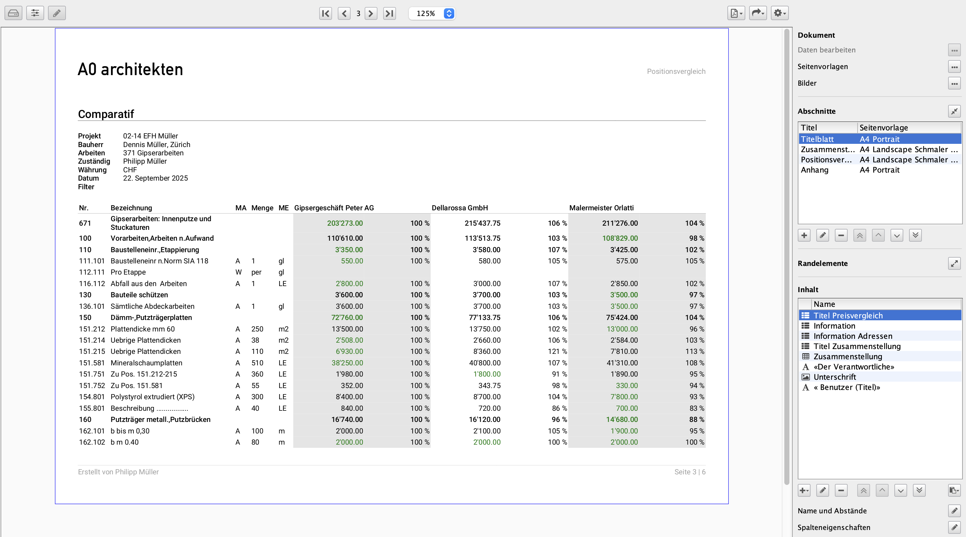The height and width of the screenshot is (537, 966).
Task: Collapse the Abschnitte section
Action: click(x=954, y=111)
